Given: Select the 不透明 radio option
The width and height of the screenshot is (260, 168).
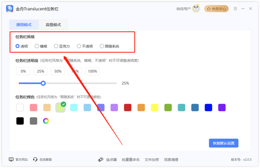Looking at the screenshot, I should (85, 46).
